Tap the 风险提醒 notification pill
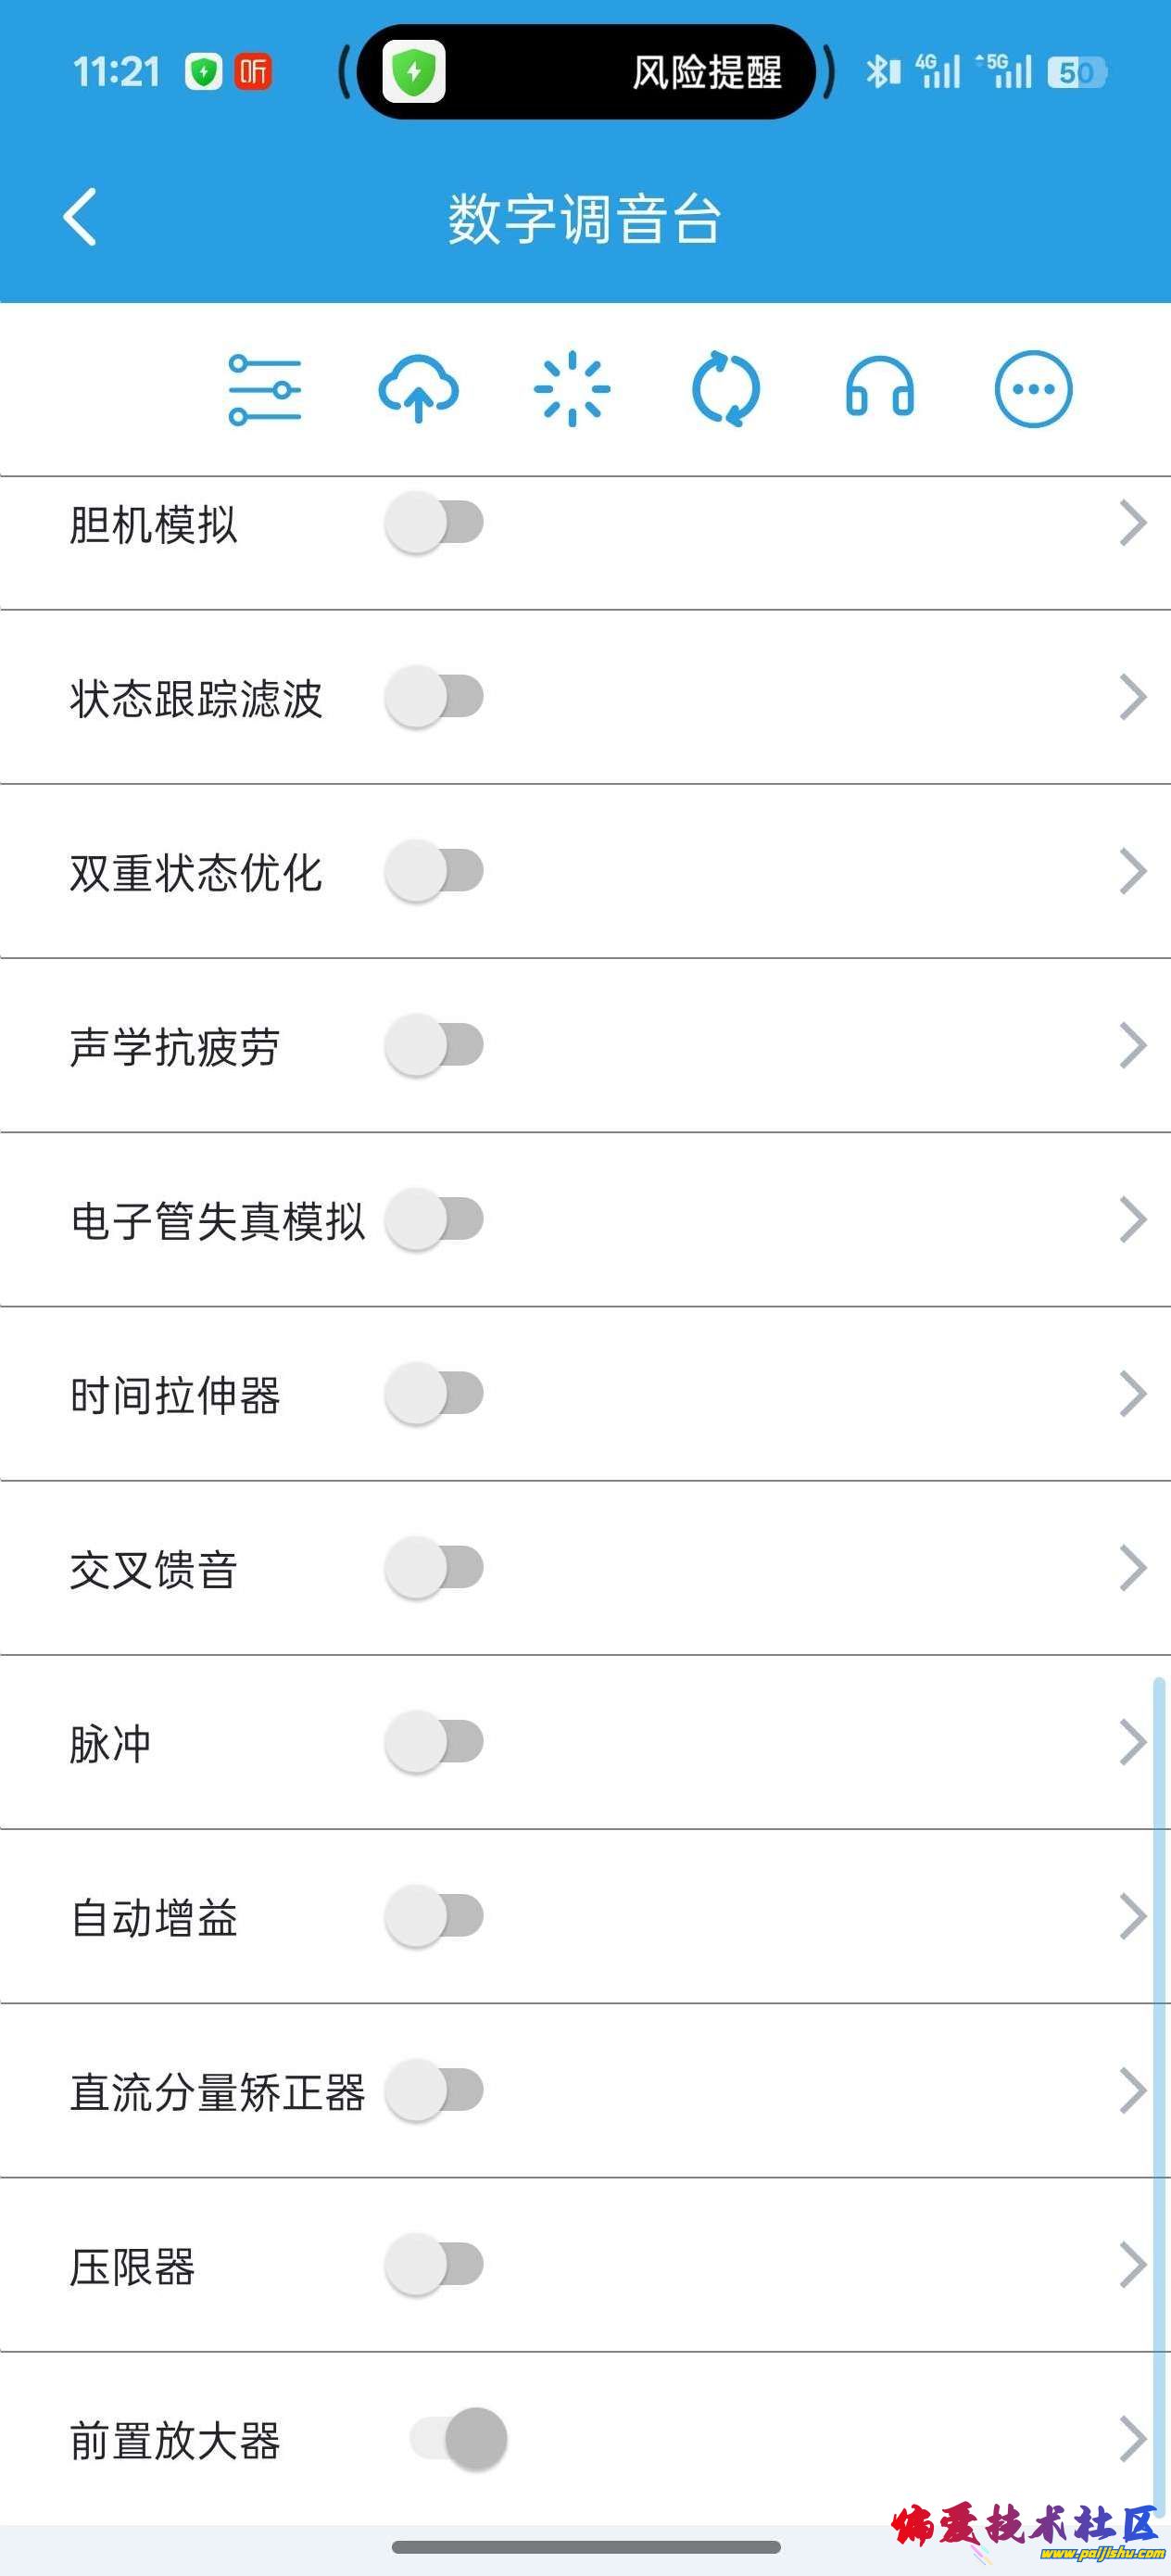The image size is (1171, 2576). 586,72
